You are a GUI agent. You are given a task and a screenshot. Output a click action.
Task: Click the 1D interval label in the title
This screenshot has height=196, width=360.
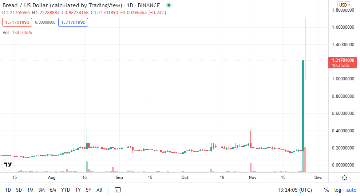point(130,5)
